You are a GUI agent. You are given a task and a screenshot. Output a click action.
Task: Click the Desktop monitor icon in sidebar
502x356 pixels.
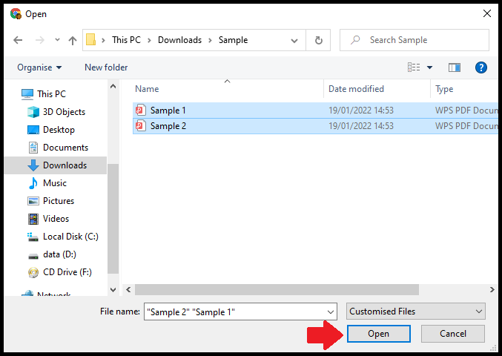(x=33, y=130)
